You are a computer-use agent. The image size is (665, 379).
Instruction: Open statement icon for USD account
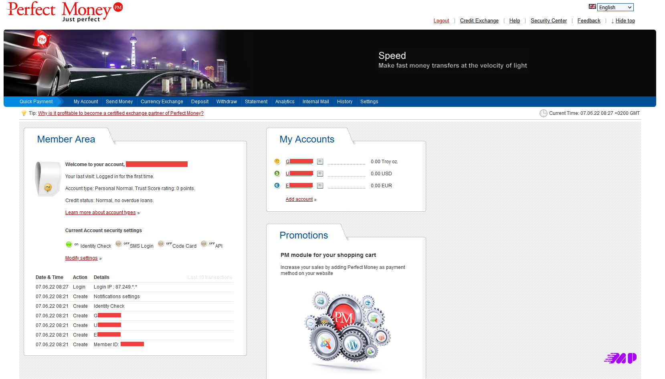(320, 174)
